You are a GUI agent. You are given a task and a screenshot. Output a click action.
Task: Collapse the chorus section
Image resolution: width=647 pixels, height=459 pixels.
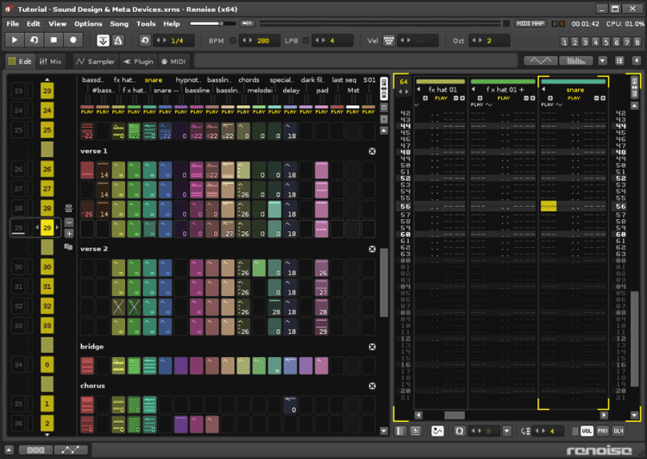tap(372, 386)
